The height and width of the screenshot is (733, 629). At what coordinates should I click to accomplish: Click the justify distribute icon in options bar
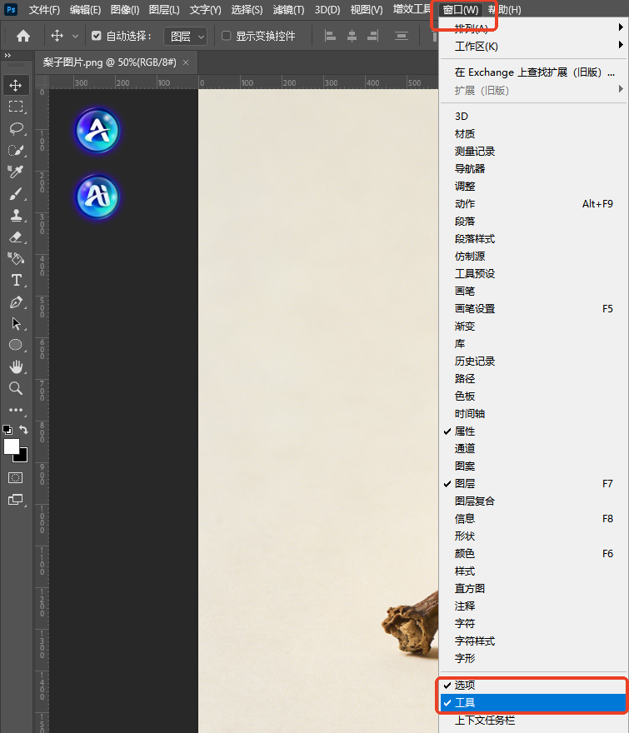[x=402, y=36]
